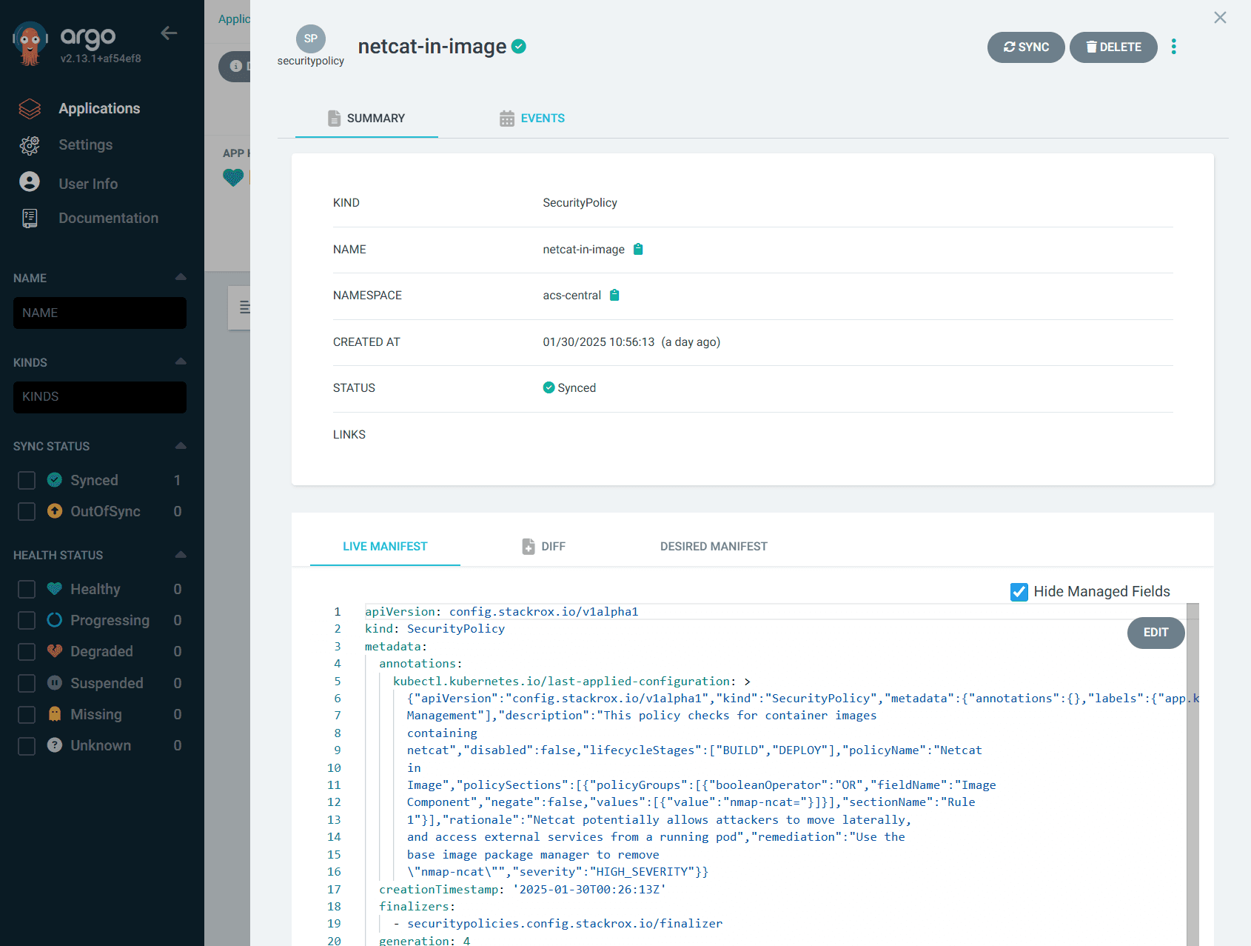Click the Settings gears icon
Image resolution: width=1251 pixels, height=946 pixels.
click(30, 145)
